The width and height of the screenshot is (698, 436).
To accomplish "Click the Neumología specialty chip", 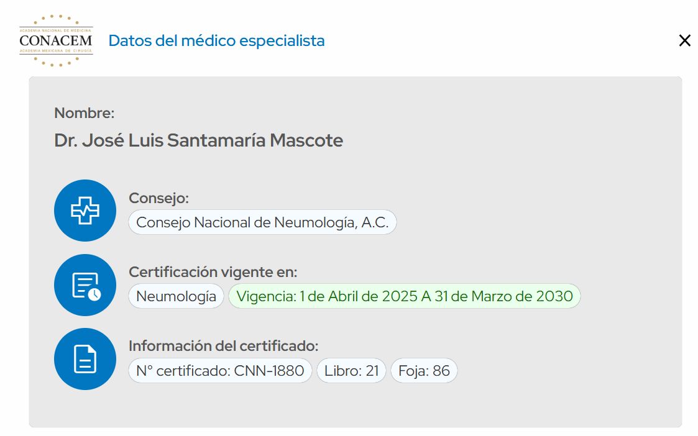I will 176,296.
